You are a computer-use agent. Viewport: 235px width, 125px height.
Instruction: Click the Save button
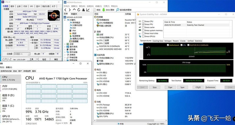pos(182,87)
